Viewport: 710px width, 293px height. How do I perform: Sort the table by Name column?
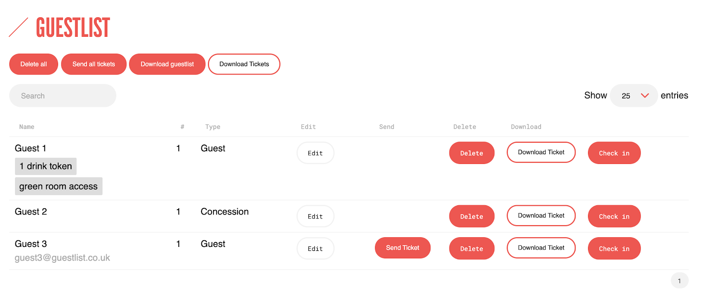coord(27,127)
